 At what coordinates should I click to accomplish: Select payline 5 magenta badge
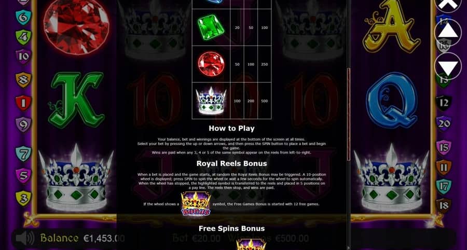23,176
